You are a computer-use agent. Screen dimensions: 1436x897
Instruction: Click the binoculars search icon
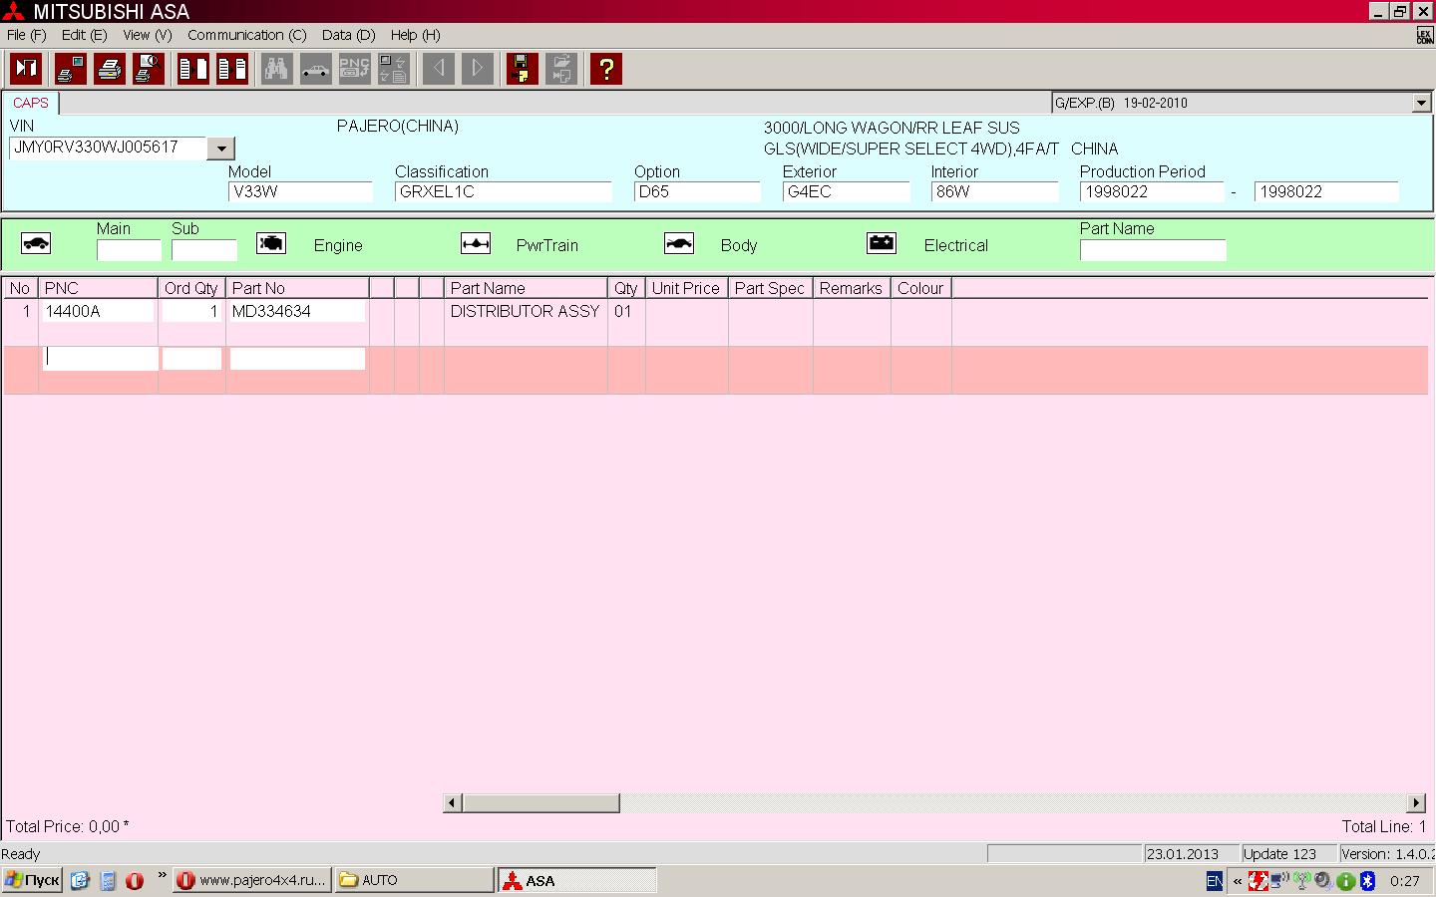point(276,69)
